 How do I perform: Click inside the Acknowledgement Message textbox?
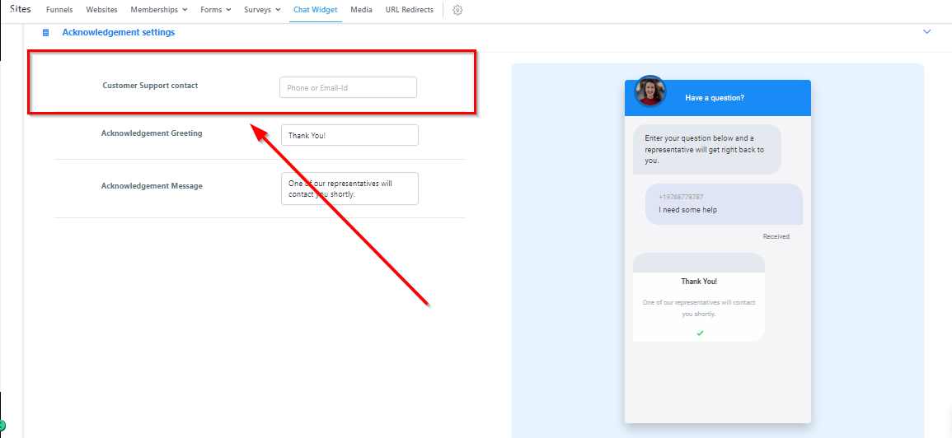(349, 189)
